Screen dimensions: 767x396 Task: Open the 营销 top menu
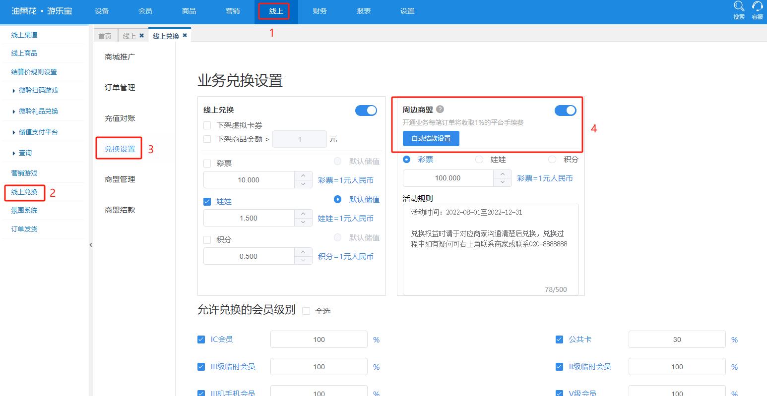pos(233,11)
